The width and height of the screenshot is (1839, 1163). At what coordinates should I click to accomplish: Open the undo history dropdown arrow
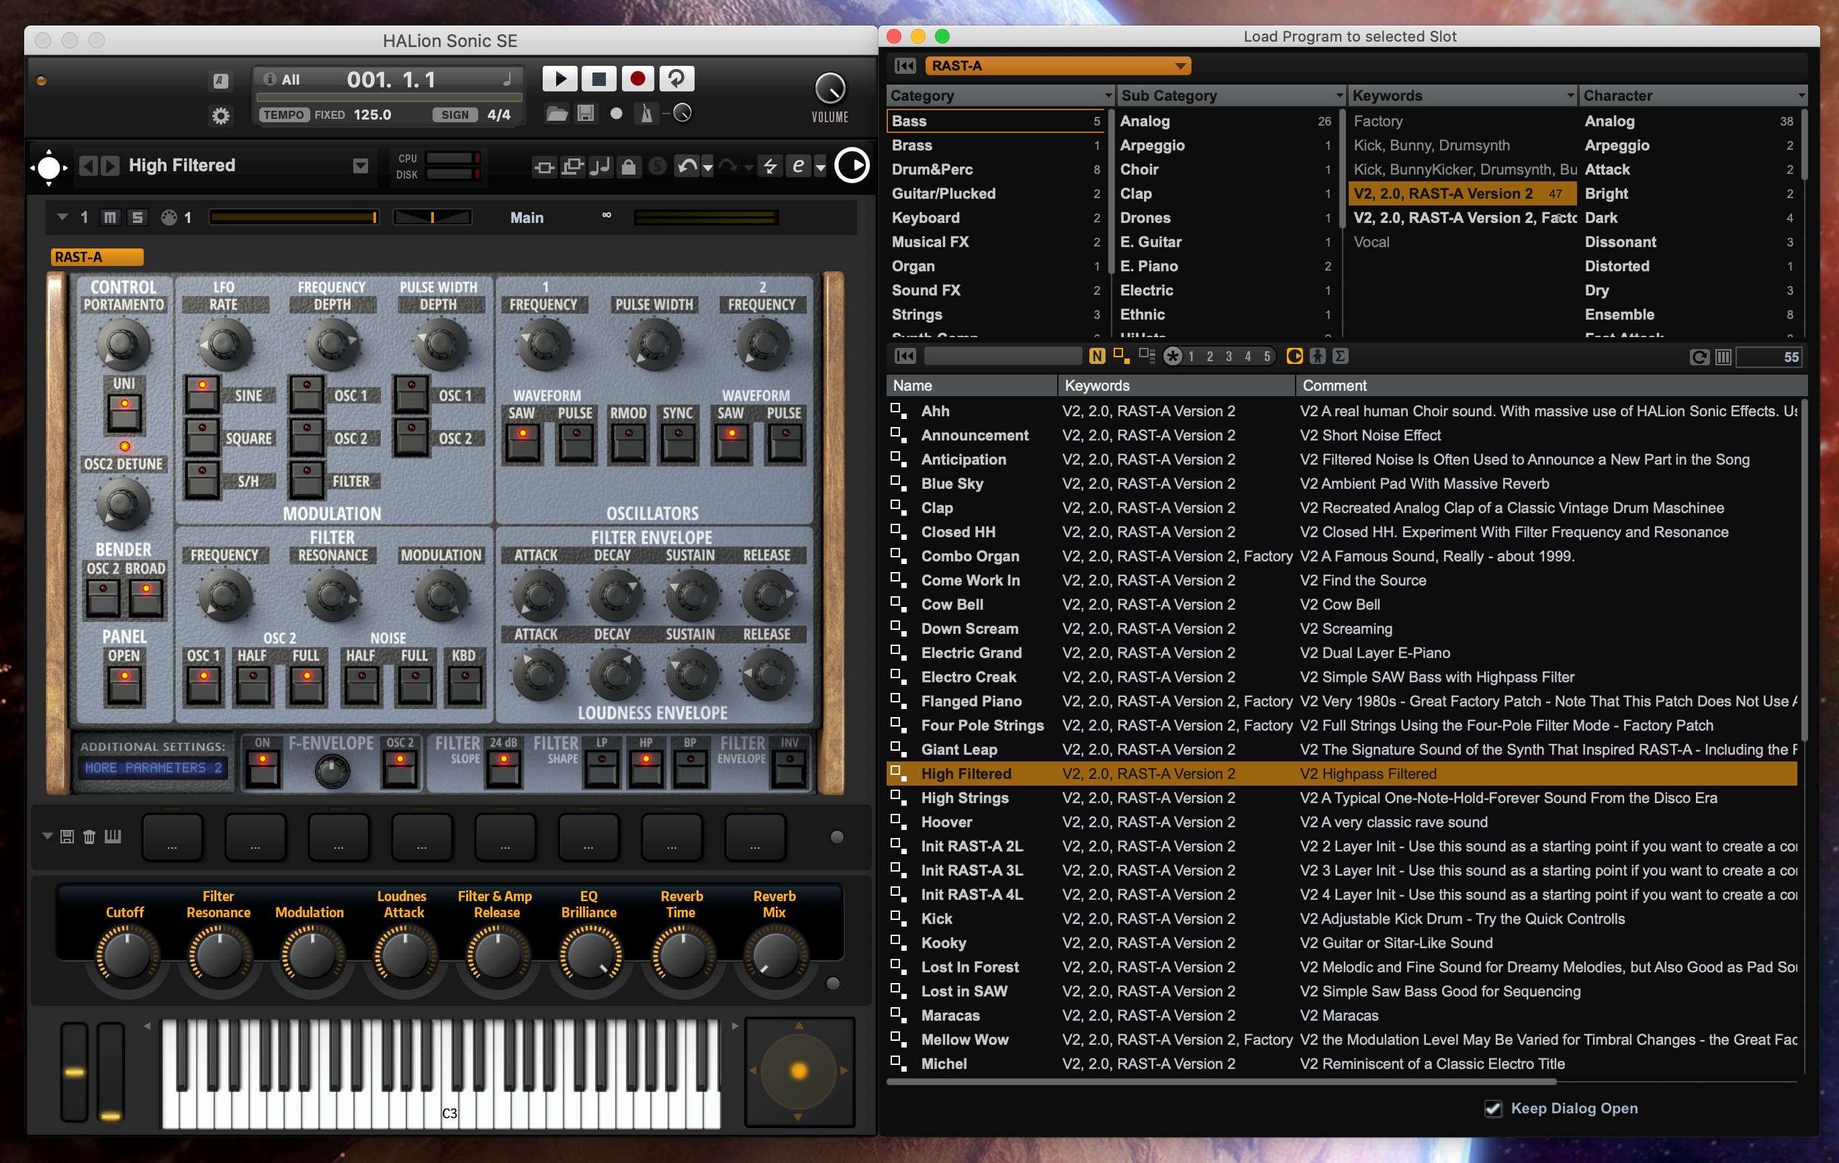[708, 167]
